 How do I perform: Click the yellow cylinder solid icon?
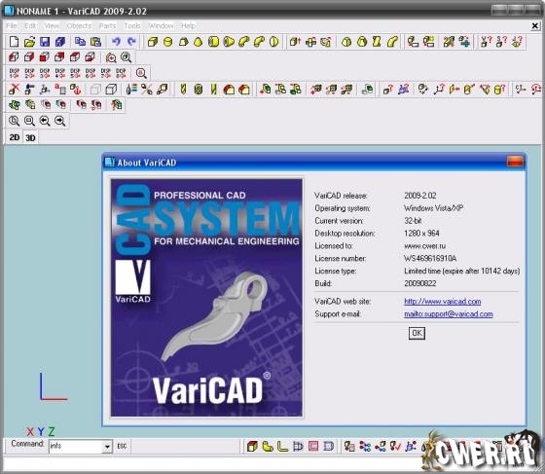pyautogui.click(x=167, y=42)
